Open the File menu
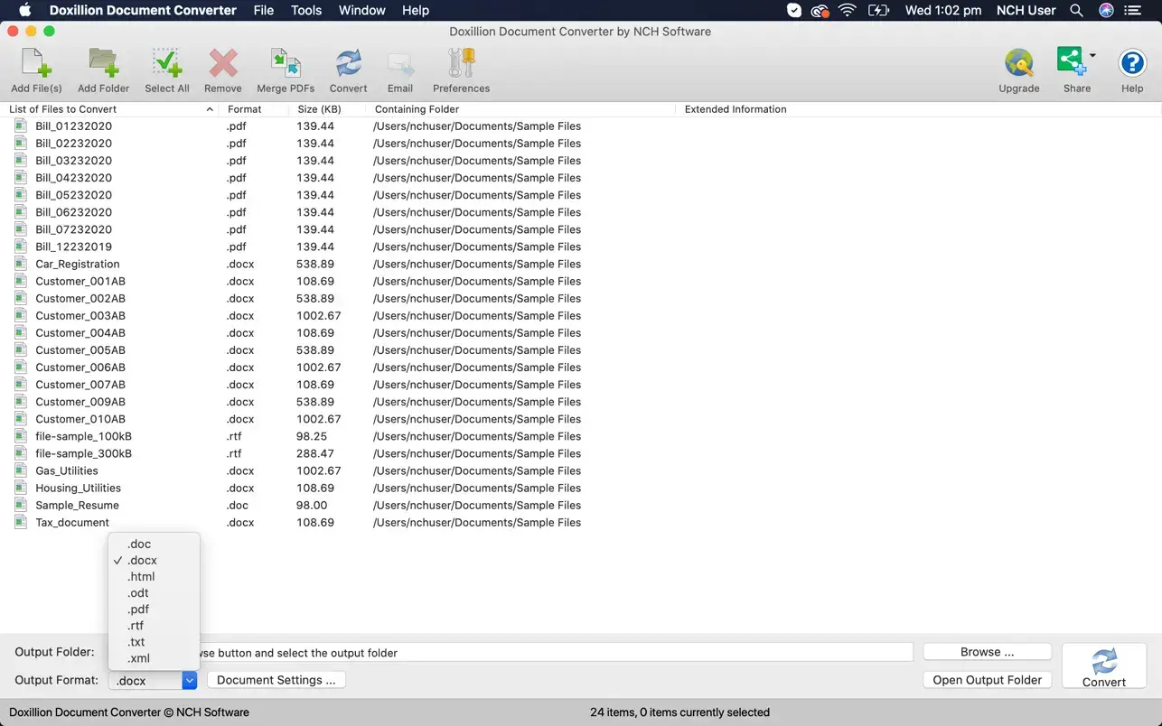 [264, 11]
